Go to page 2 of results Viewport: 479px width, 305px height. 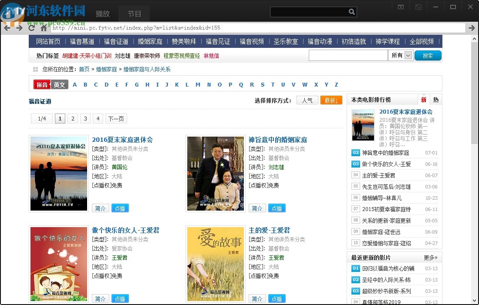[73, 118]
